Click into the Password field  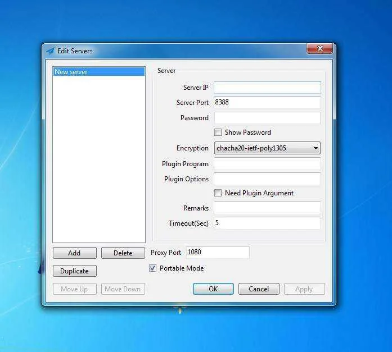[x=267, y=118]
